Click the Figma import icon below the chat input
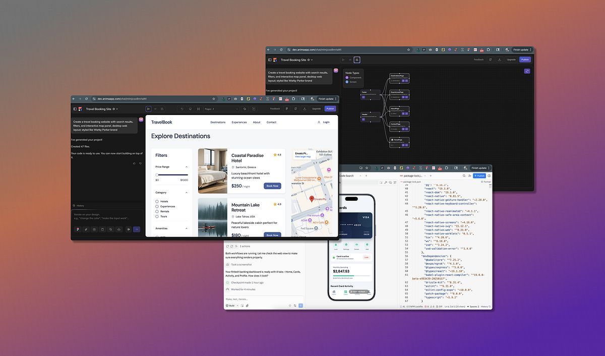Screen dimensions: 605x356 tap(78, 229)
